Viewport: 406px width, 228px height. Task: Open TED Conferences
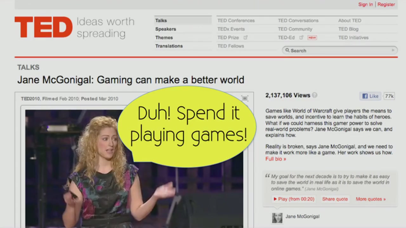[x=236, y=20]
